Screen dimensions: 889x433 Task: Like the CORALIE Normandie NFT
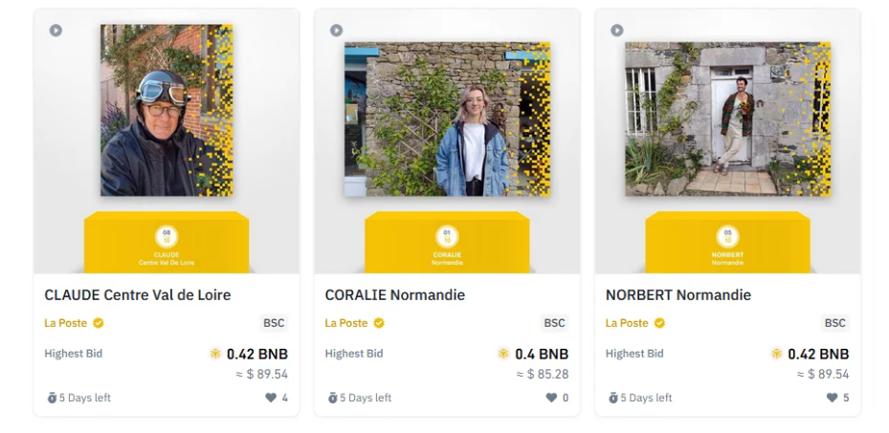click(x=551, y=398)
